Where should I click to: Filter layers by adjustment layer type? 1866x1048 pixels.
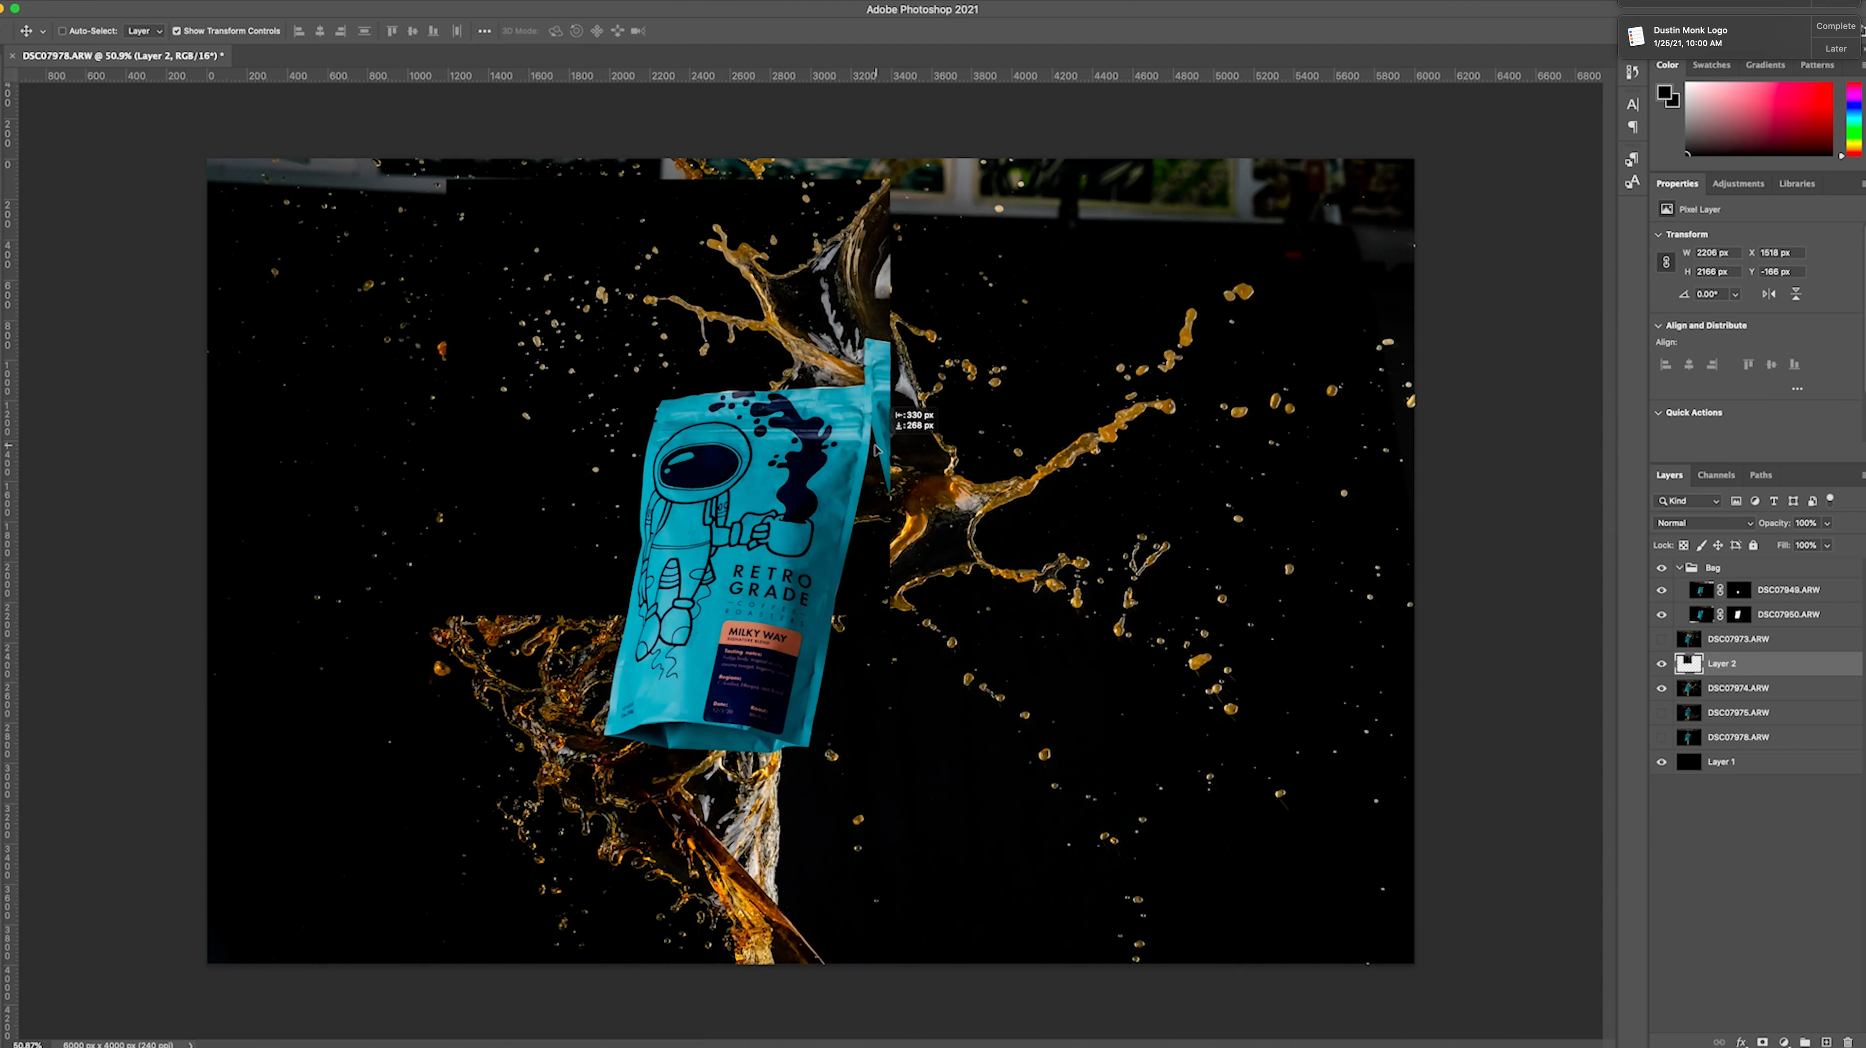1755,501
